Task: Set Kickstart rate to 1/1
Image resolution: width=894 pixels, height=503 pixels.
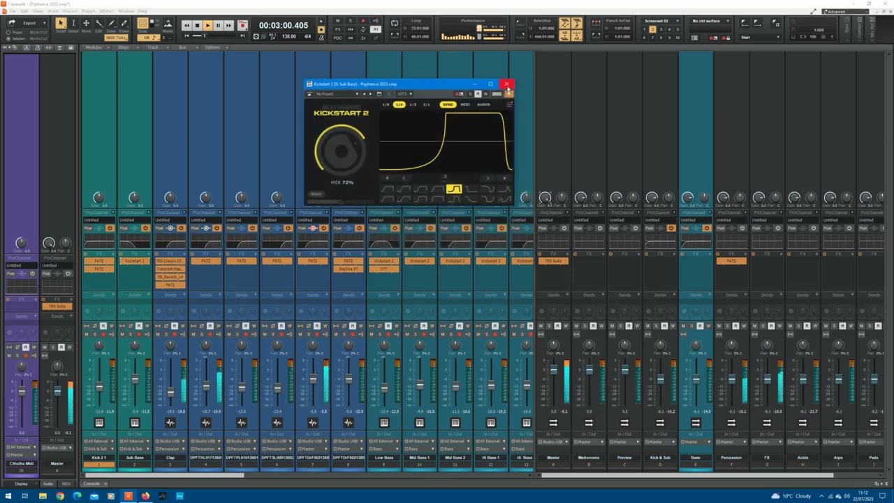Action: pos(427,105)
